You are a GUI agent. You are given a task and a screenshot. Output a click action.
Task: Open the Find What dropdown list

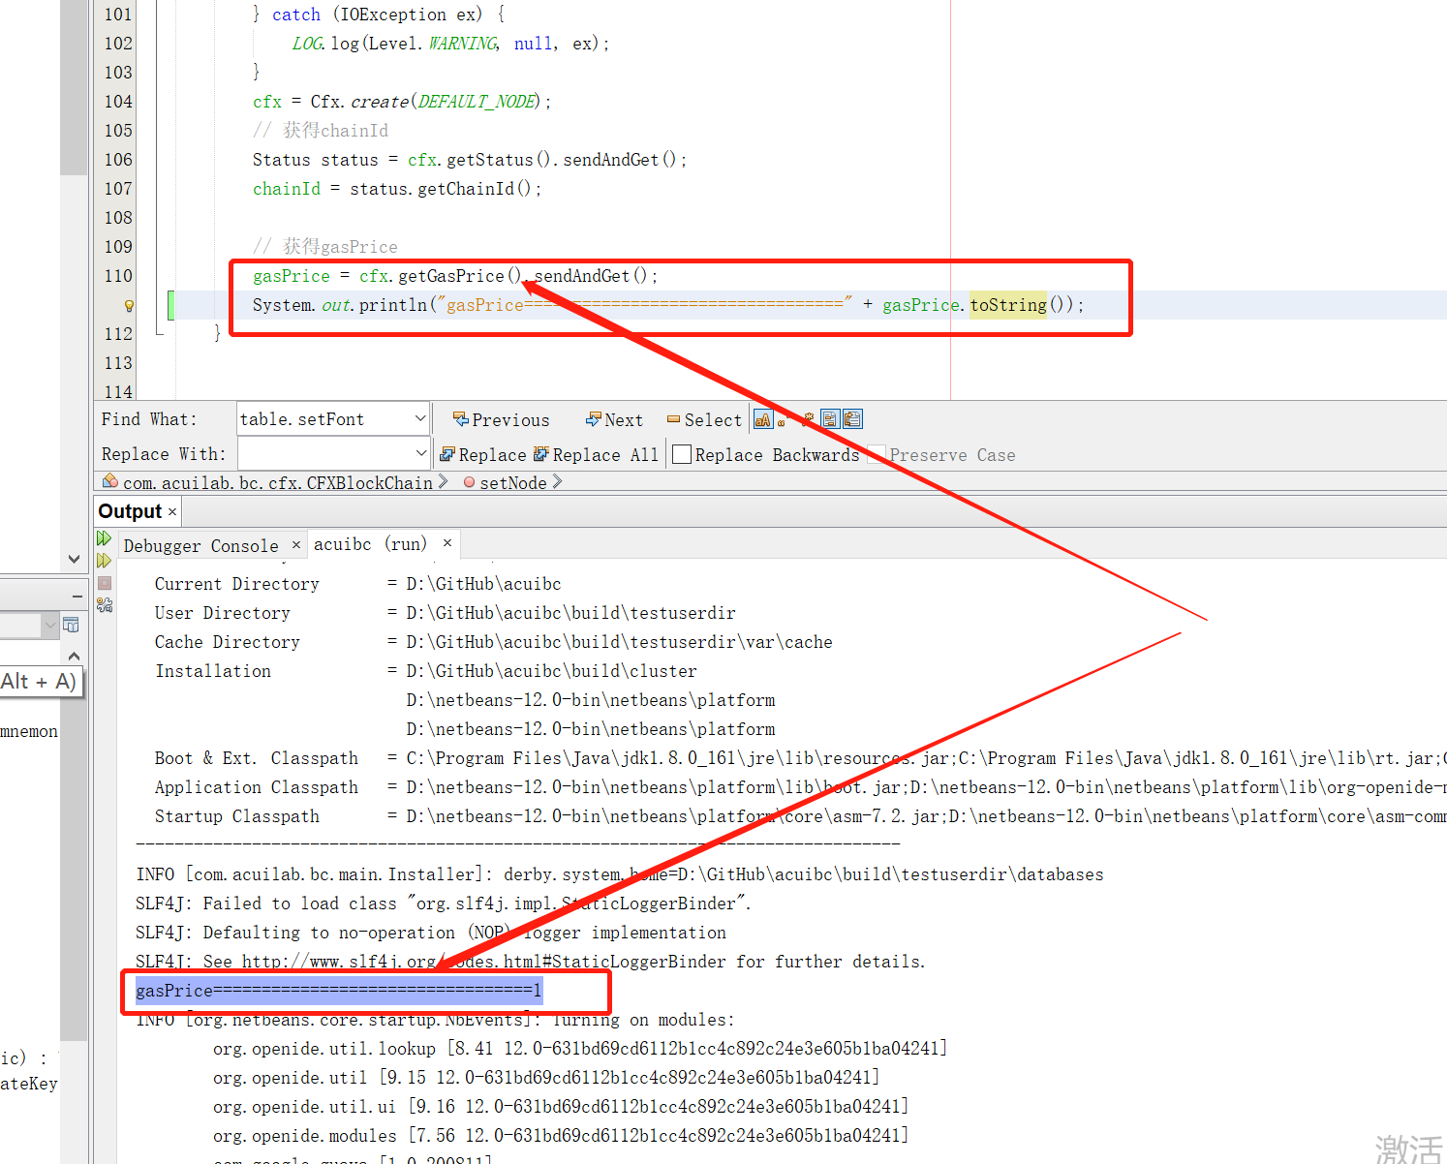[x=420, y=419]
